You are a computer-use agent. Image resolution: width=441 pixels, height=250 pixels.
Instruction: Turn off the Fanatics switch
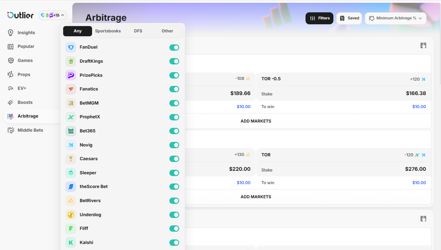(174, 89)
